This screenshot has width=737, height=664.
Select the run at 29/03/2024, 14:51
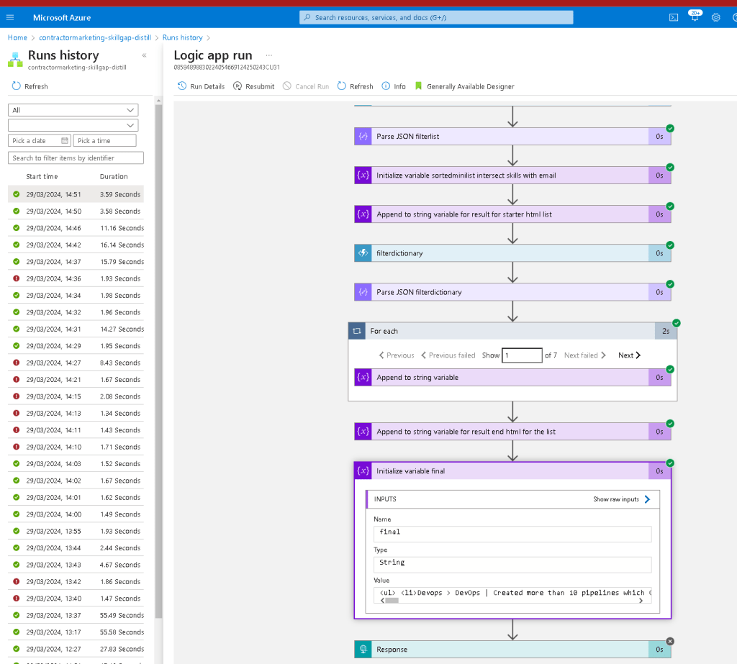click(76, 194)
